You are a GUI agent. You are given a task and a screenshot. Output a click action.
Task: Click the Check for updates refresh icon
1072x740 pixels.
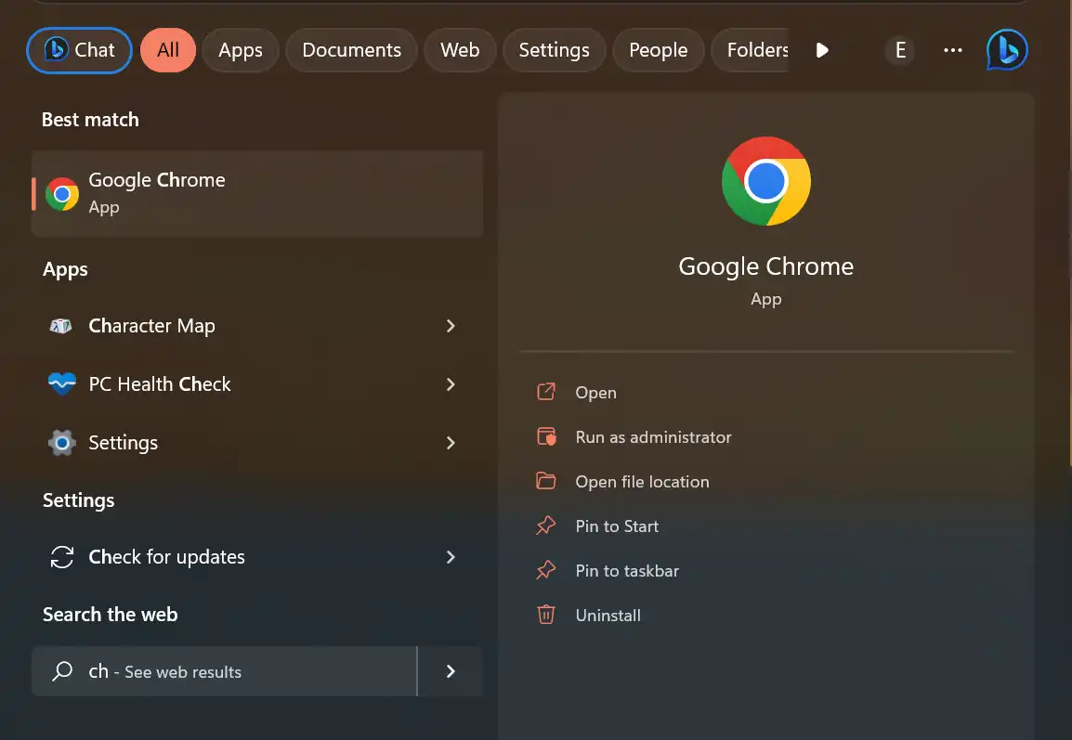(x=62, y=557)
